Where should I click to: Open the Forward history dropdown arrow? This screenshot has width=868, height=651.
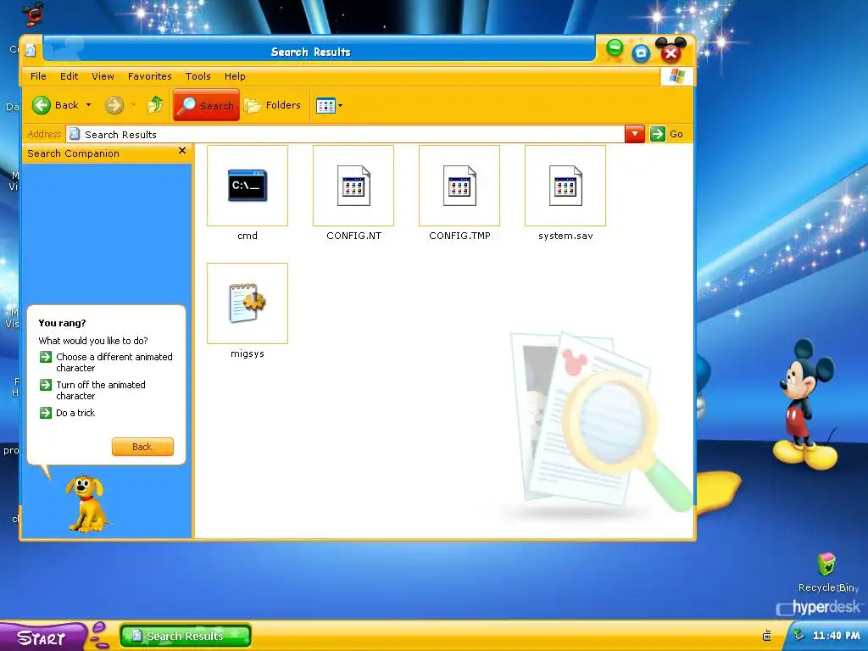click(x=133, y=105)
